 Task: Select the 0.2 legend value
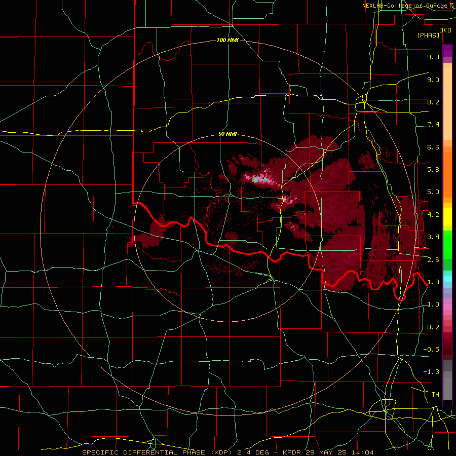pos(433,327)
